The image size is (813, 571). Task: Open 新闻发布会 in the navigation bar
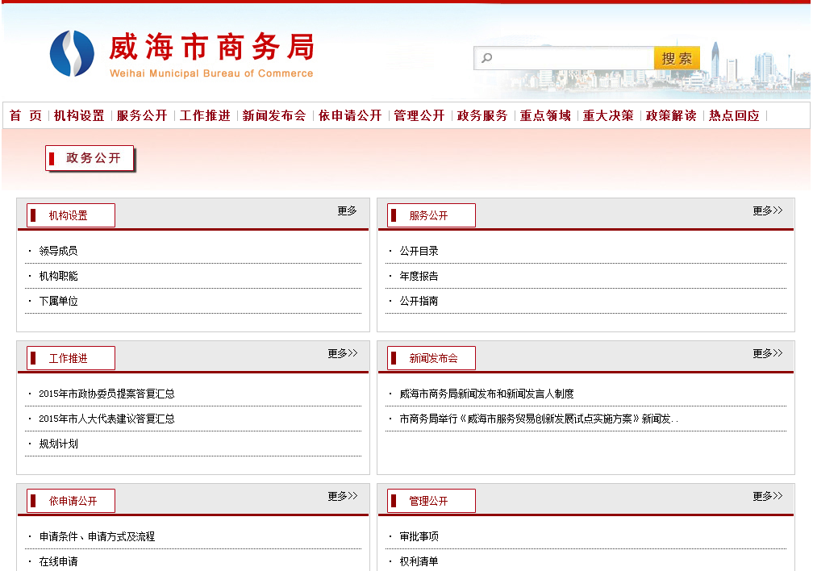(x=274, y=116)
